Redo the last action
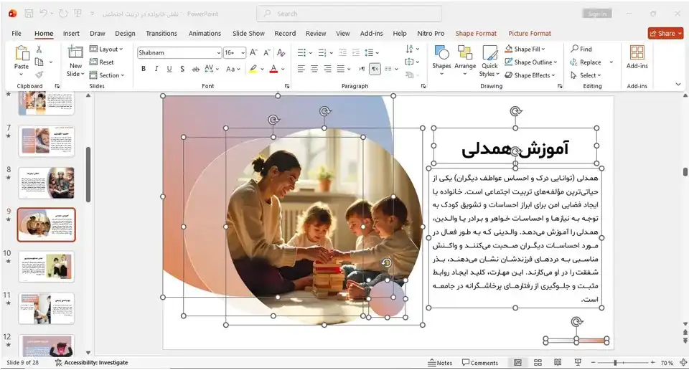Image resolution: width=689 pixels, height=370 pixels. (63, 14)
